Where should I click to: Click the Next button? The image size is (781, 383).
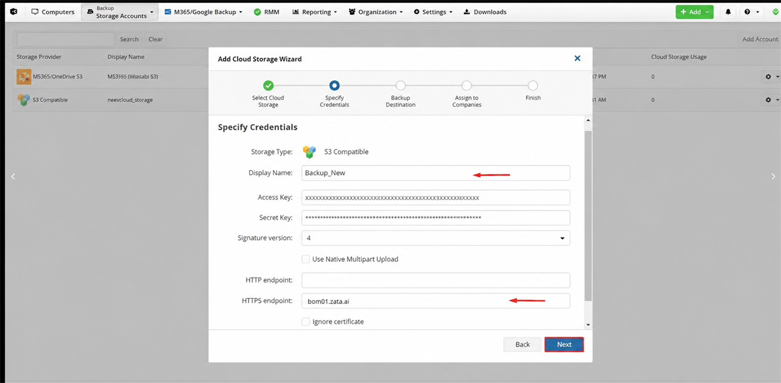[x=564, y=344]
